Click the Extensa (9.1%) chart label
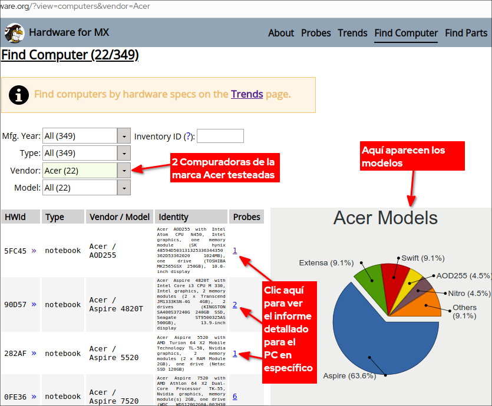 [x=326, y=262]
